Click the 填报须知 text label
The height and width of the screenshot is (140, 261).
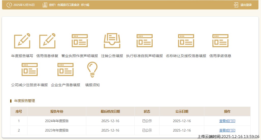click(92, 85)
